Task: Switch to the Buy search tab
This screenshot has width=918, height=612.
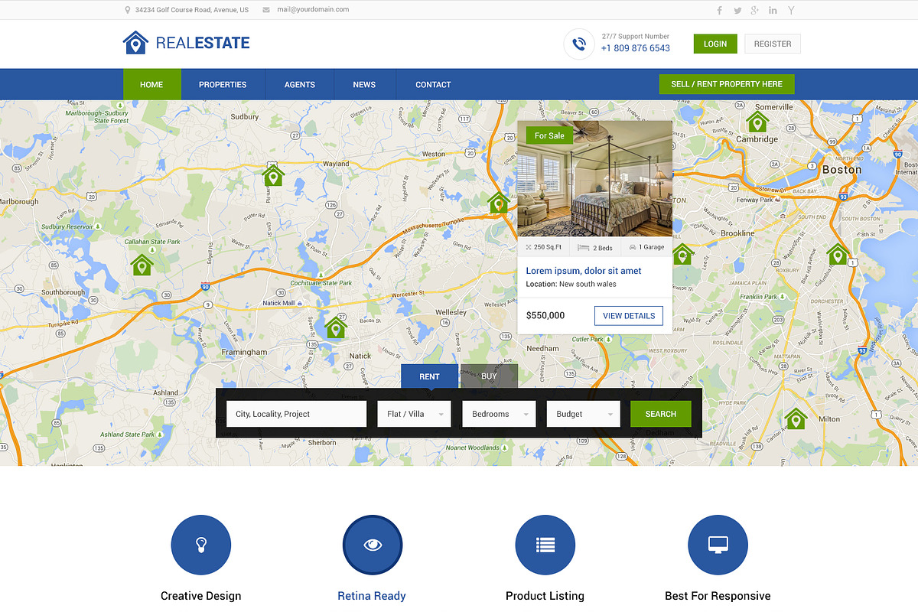Action: click(x=489, y=376)
